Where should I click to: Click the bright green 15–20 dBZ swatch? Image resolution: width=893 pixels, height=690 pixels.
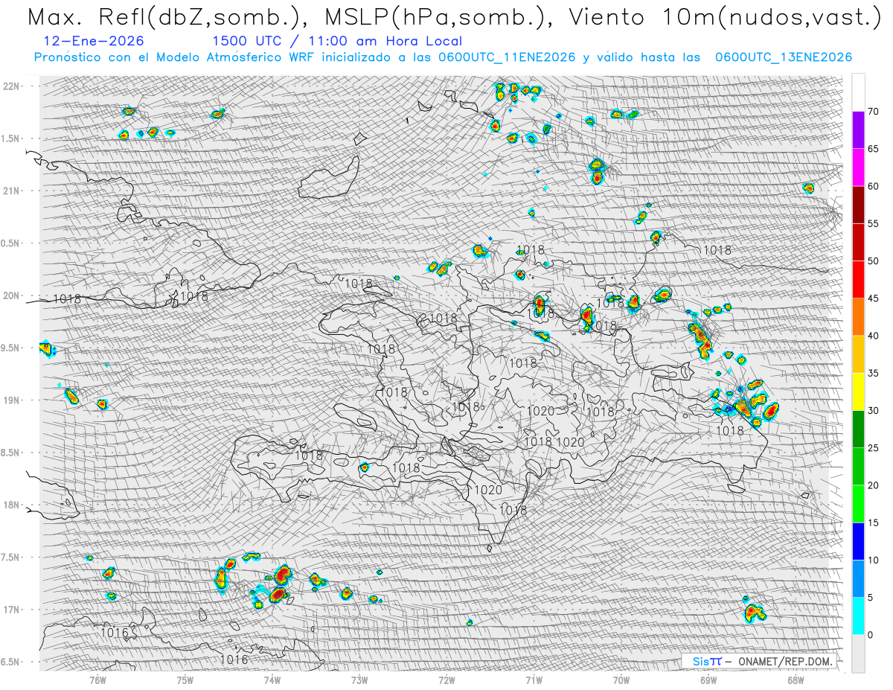tap(858, 504)
